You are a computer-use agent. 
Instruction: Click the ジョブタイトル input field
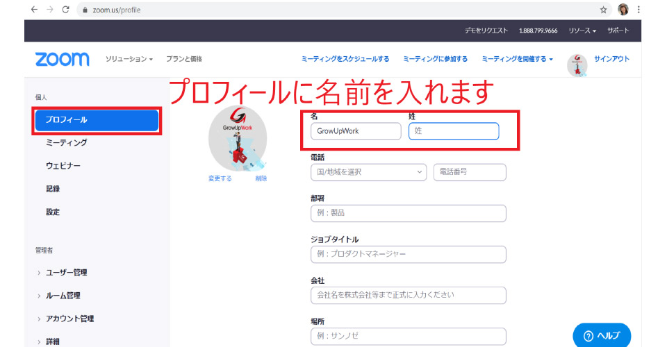point(409,254)
